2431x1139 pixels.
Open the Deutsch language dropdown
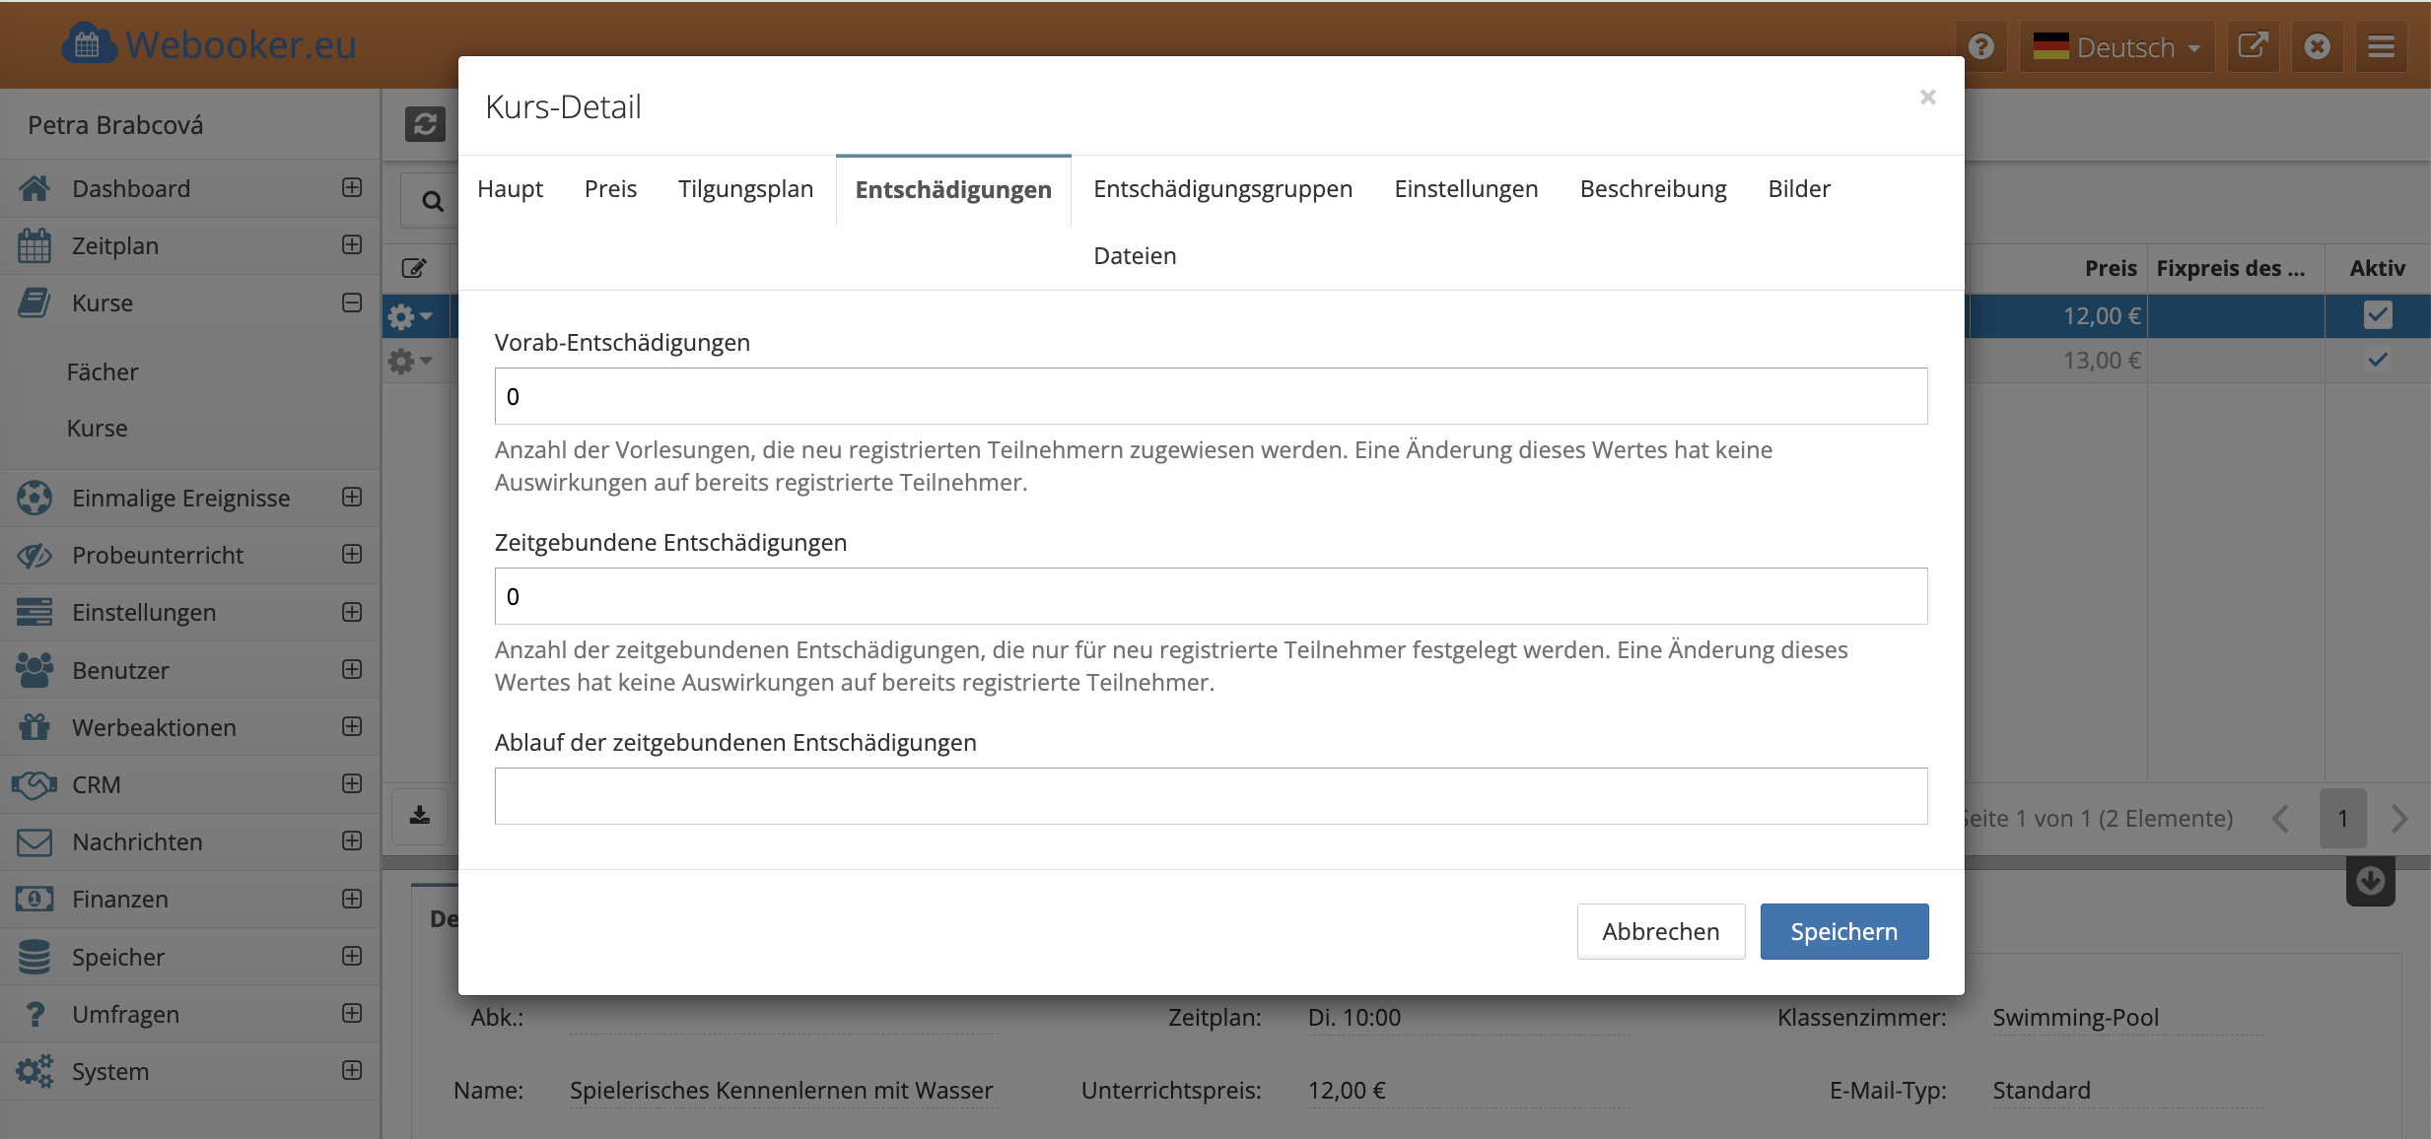(2117, 46)
